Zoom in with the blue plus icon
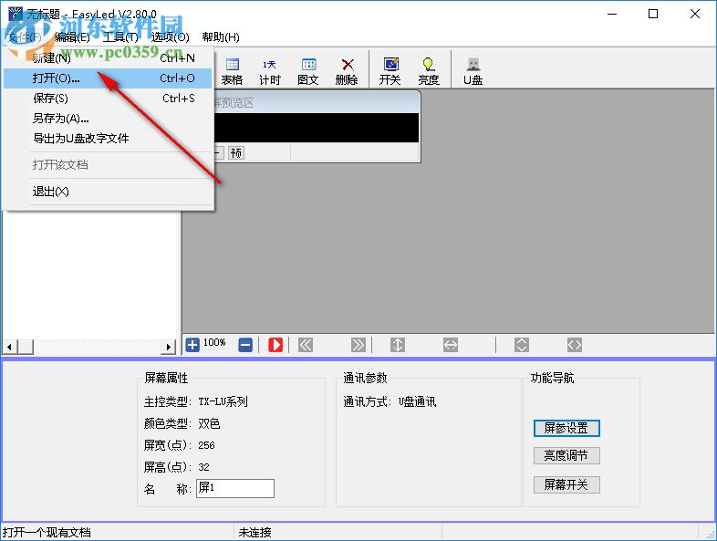Image resolution: width=717 pixels, height=541 pixels. point(192,345)
